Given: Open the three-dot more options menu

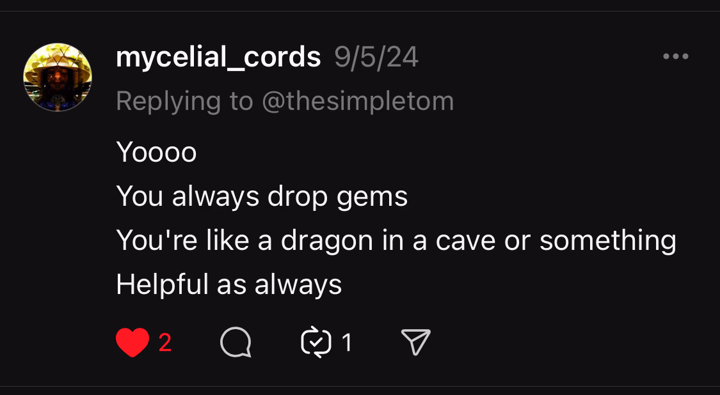Looking at the screenshot, I should 676,57.
